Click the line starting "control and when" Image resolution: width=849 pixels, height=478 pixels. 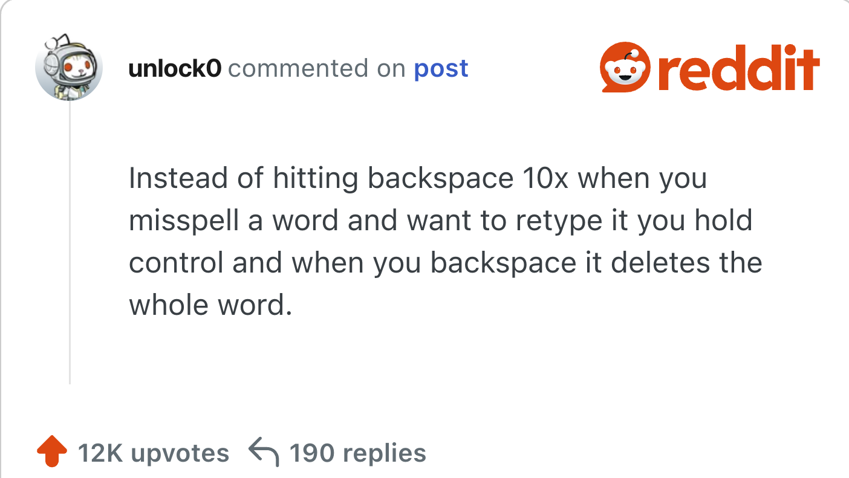445,263
